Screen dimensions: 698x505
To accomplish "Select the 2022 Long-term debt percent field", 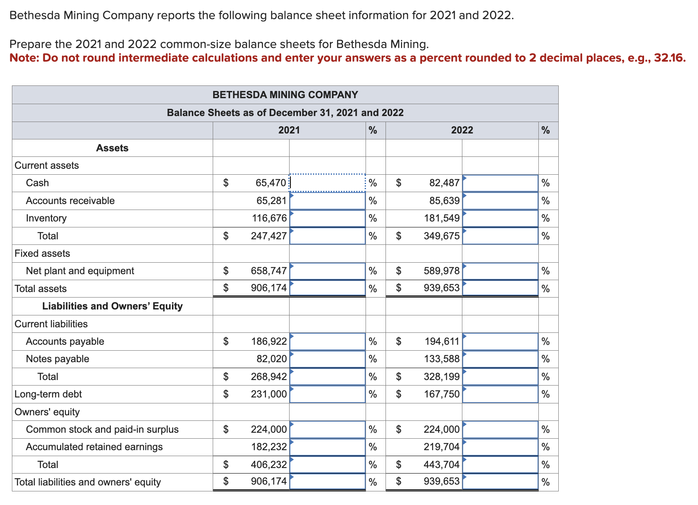I will (500, 394).
